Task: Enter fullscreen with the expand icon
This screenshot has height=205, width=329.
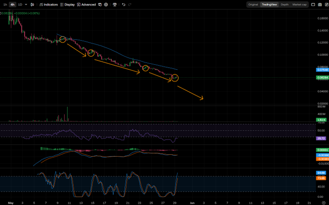Action: click(x=327, y=5)
